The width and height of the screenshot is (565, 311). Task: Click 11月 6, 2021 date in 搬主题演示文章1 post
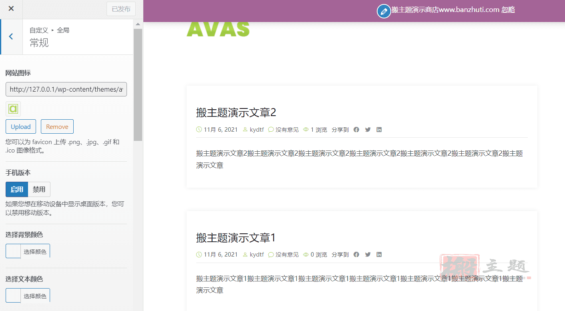click(221, 255)
